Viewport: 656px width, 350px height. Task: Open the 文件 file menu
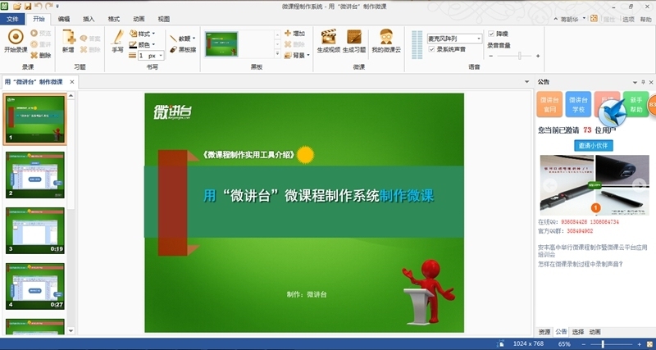click(x=12, y=19)
